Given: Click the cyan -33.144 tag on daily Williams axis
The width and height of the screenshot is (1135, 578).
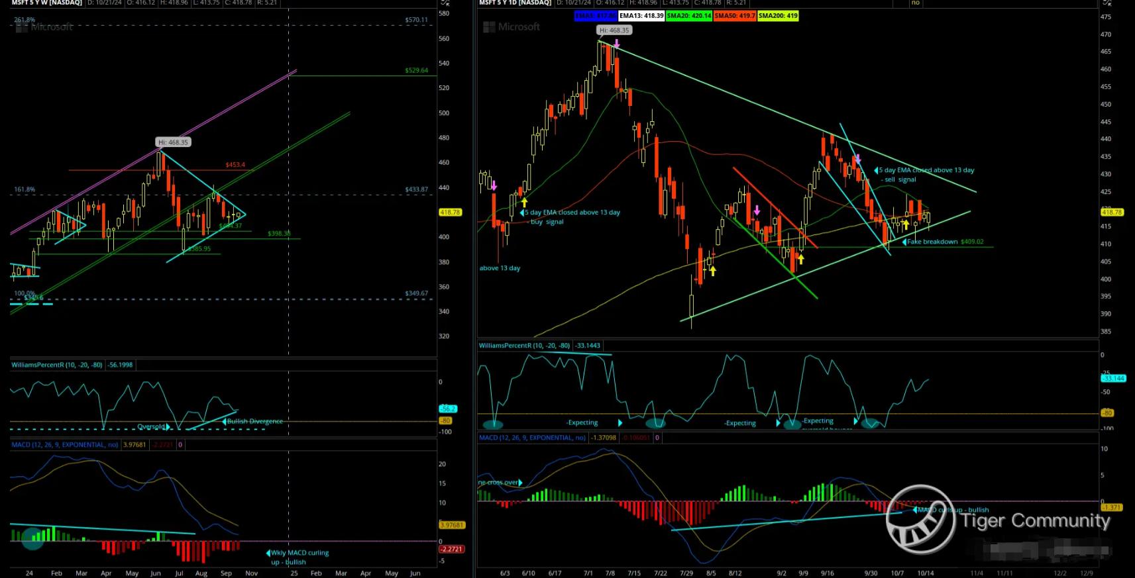Looking at the screenshot, I should click(1113, 379).
